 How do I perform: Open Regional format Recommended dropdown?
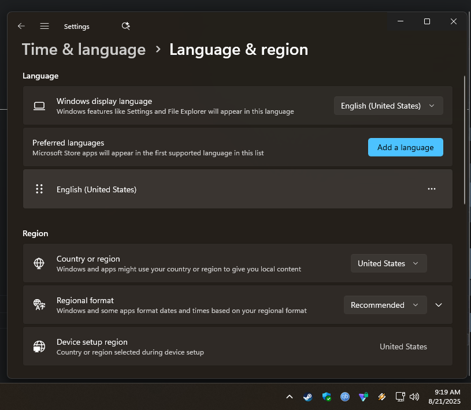coord(385,305)
